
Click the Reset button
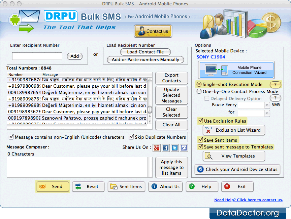click(88, 186)
